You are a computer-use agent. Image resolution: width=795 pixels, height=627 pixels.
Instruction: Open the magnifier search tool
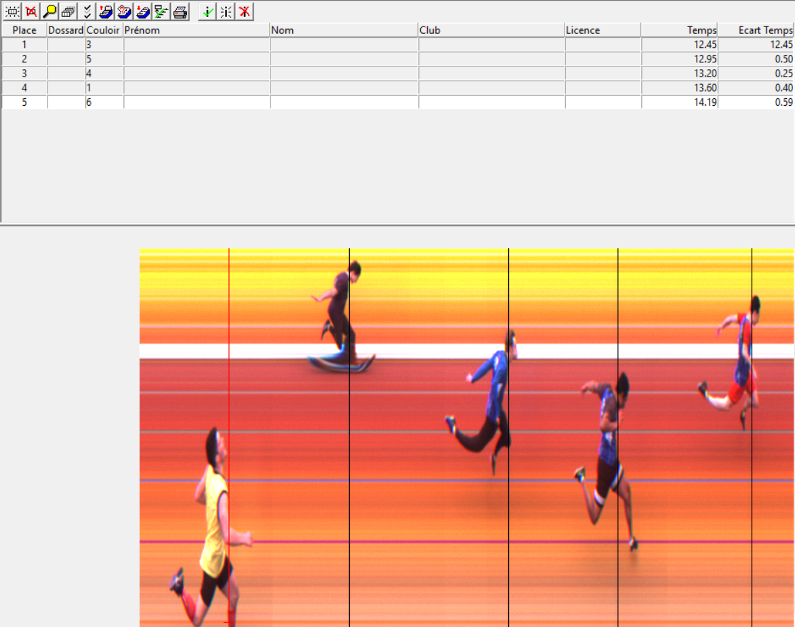click(49, 12)
